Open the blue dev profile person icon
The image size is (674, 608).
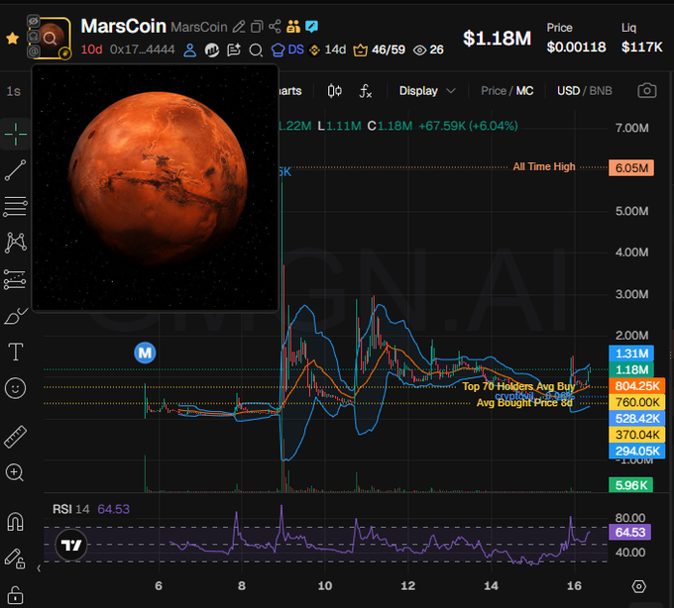[x=189, y=50]
